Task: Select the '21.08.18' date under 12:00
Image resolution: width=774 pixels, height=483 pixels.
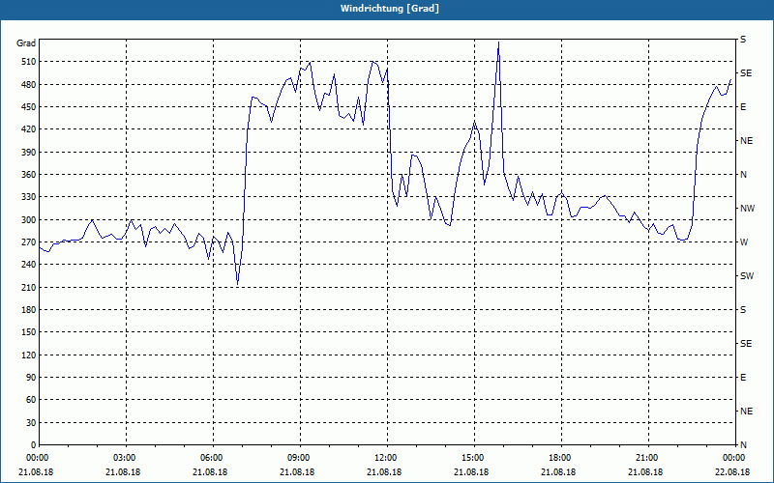Action: [384, 472]
